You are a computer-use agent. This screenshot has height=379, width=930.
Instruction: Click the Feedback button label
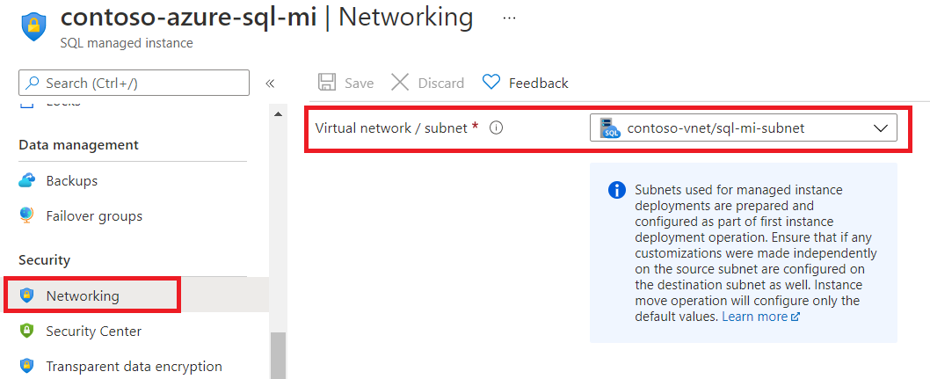point(538,83)
